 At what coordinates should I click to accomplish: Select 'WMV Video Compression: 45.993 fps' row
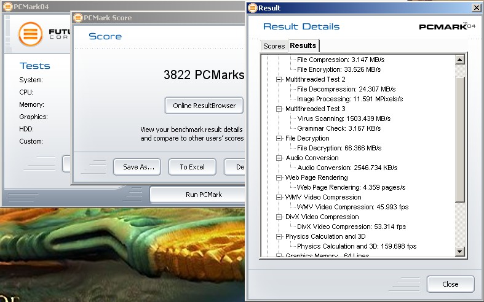click(352, 207)
